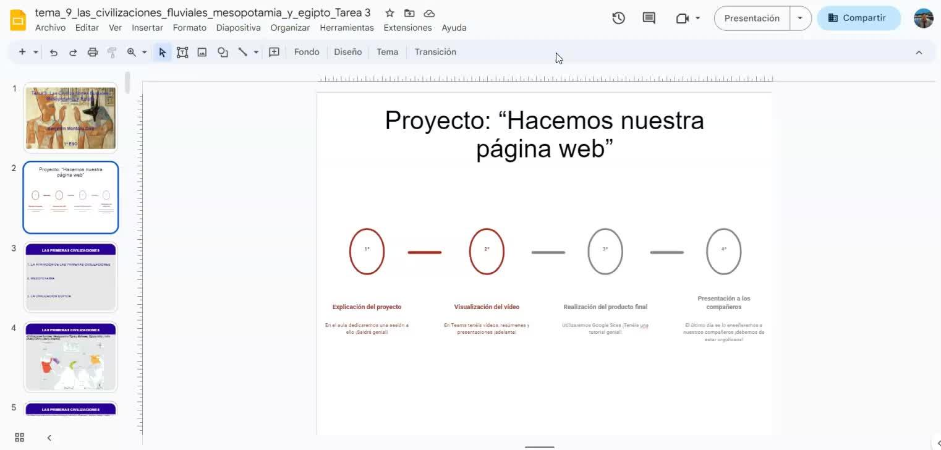This screenshot has width=941, height=450.
Task: Add a comment from the toolbar
Action: [274, 53]
